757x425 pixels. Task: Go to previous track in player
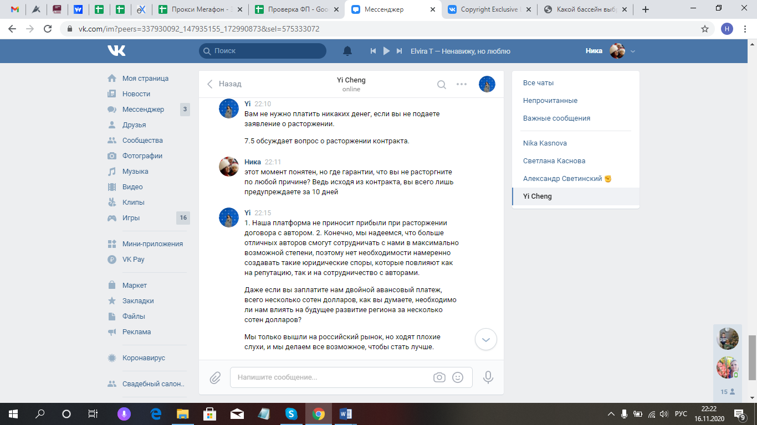coord(374,51)
